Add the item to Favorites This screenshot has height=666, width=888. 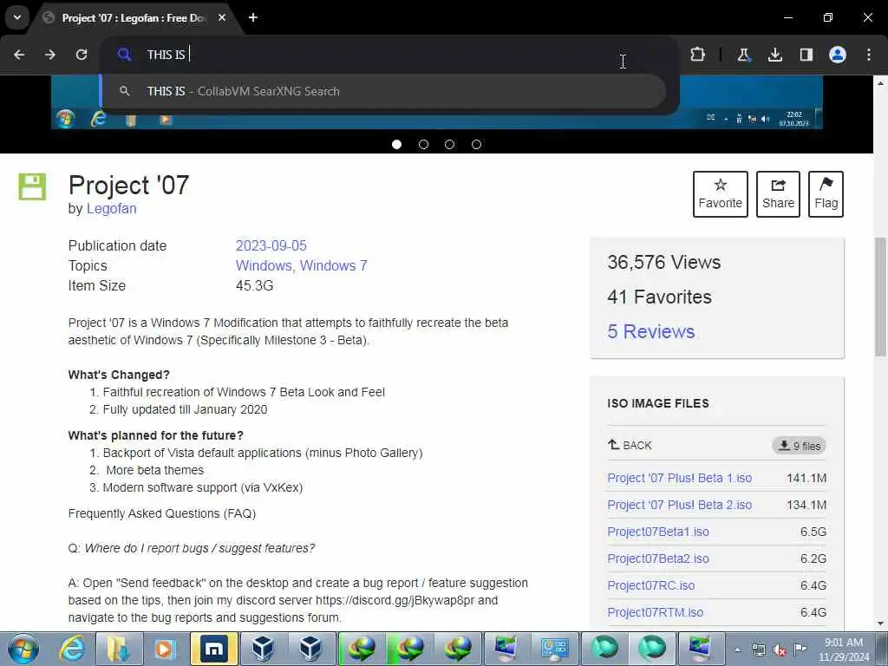721,194
